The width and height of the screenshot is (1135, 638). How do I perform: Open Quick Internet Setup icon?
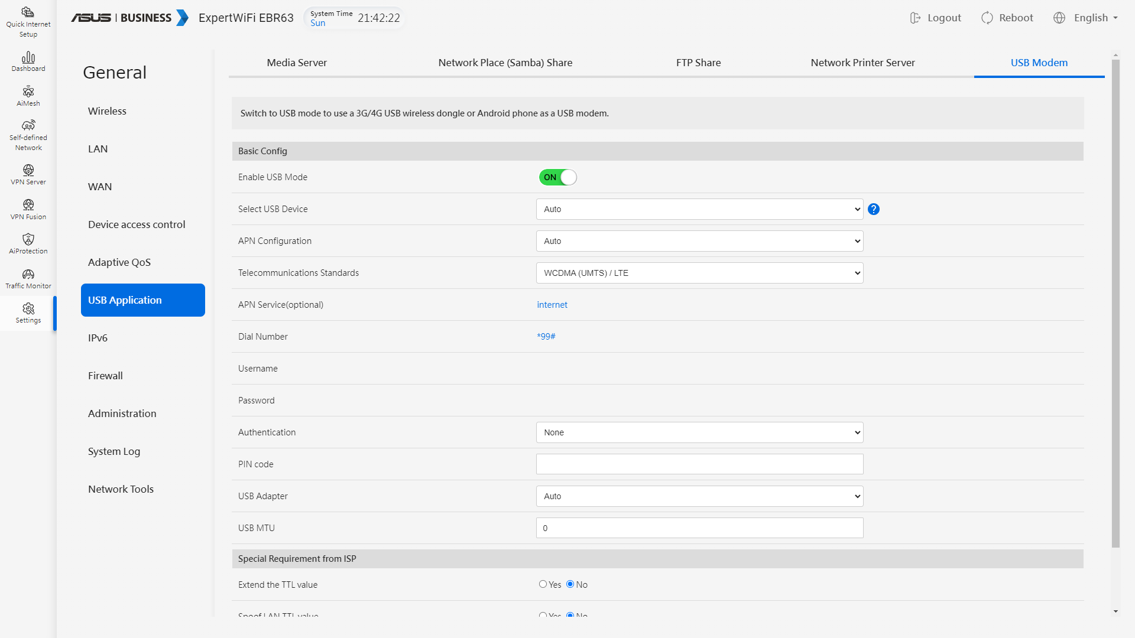28,22
